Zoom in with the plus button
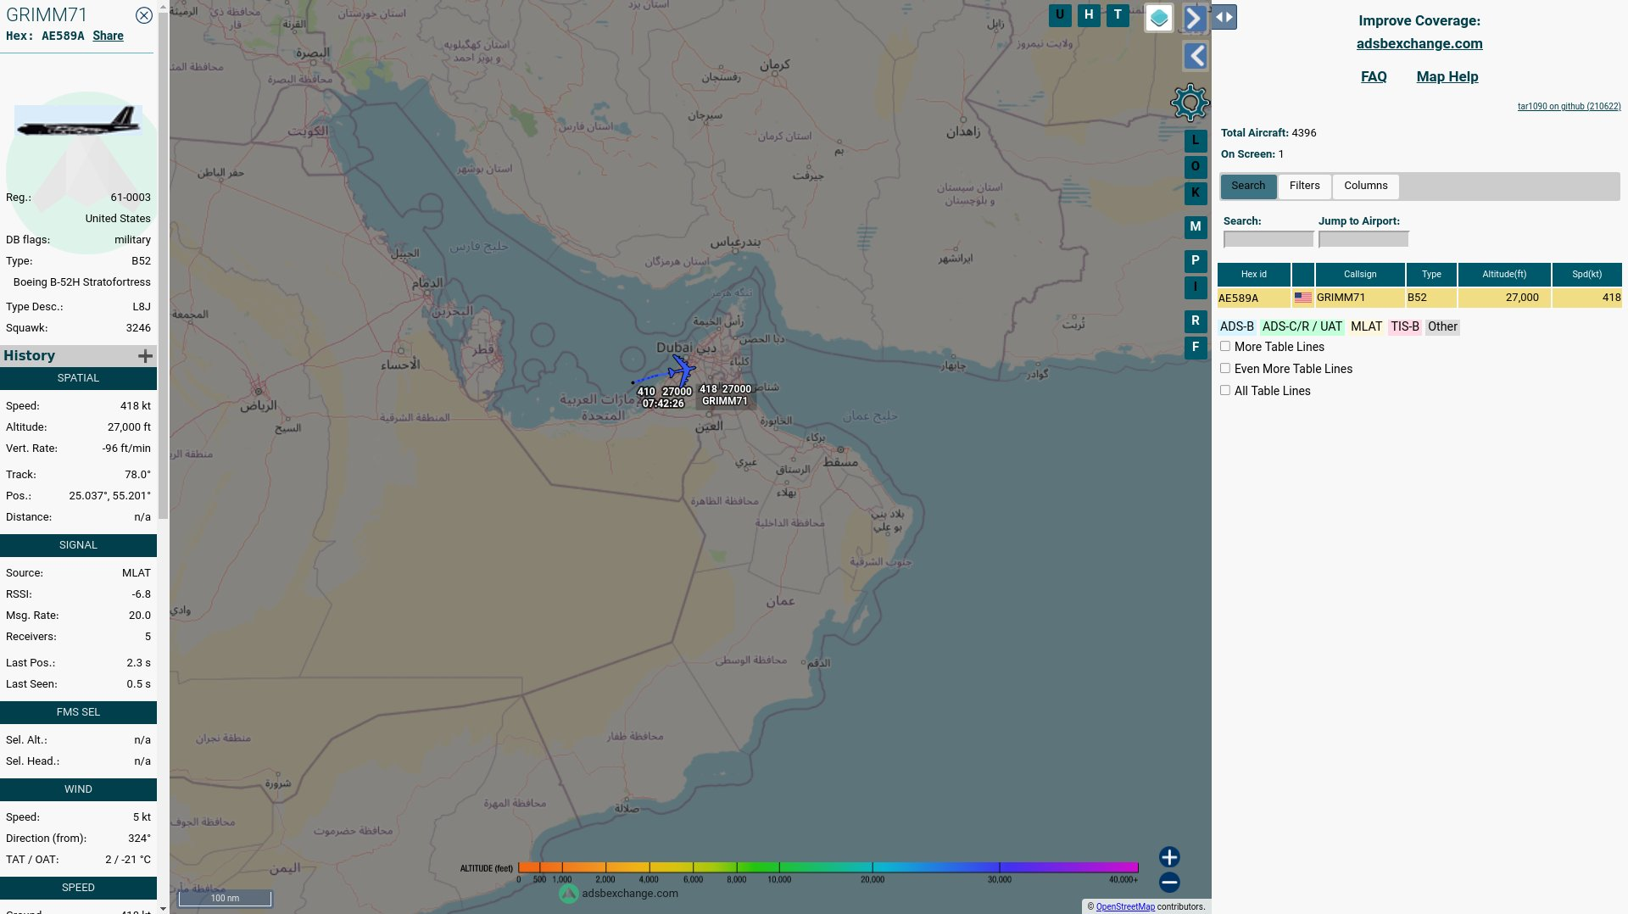Screen dimensions: 1628x914 [x=1169, y=857]
